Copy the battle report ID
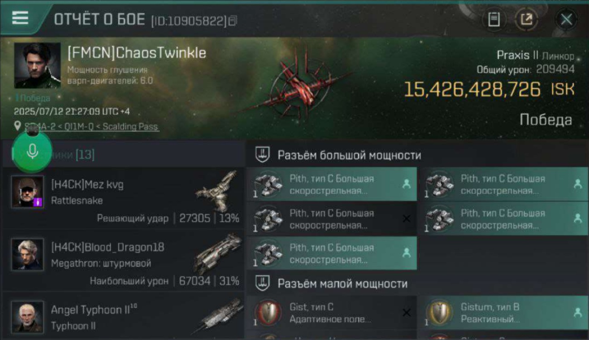 233,21
